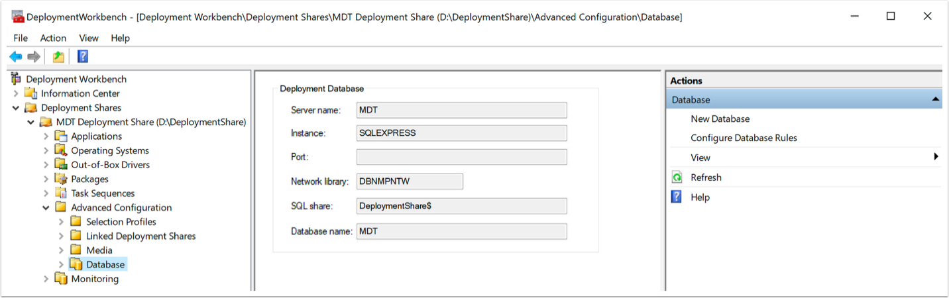This screenshot has width=949, height=298.
Task: Open the View submenu arrow in Actions
Action: (x=936, y=157)
